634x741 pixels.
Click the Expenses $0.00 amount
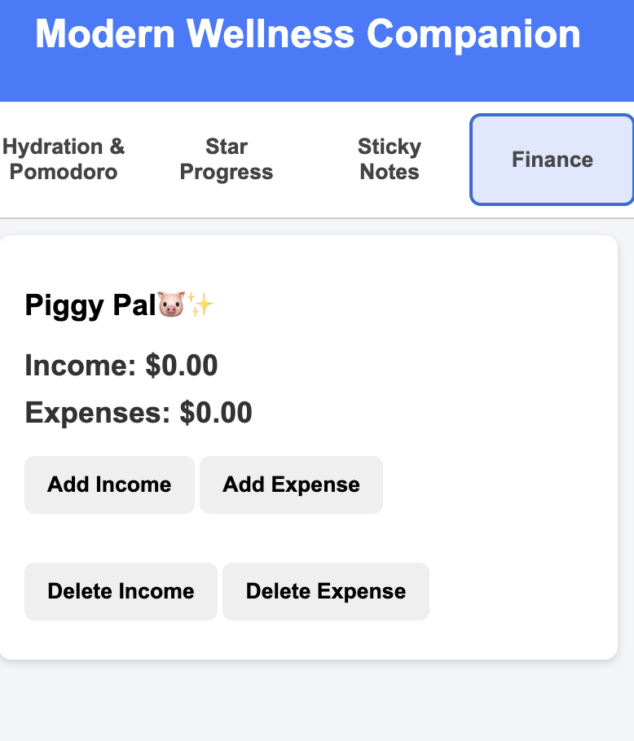pos(216,413)
